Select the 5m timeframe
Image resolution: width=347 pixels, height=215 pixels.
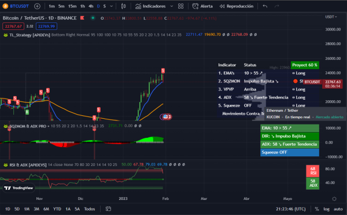(x=61, y=6)
